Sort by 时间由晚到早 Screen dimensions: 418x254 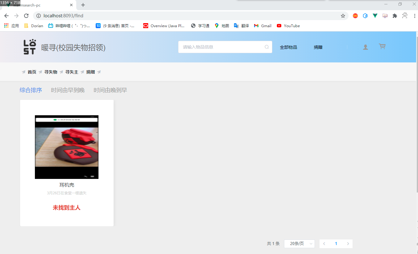[x=111, y=90]
